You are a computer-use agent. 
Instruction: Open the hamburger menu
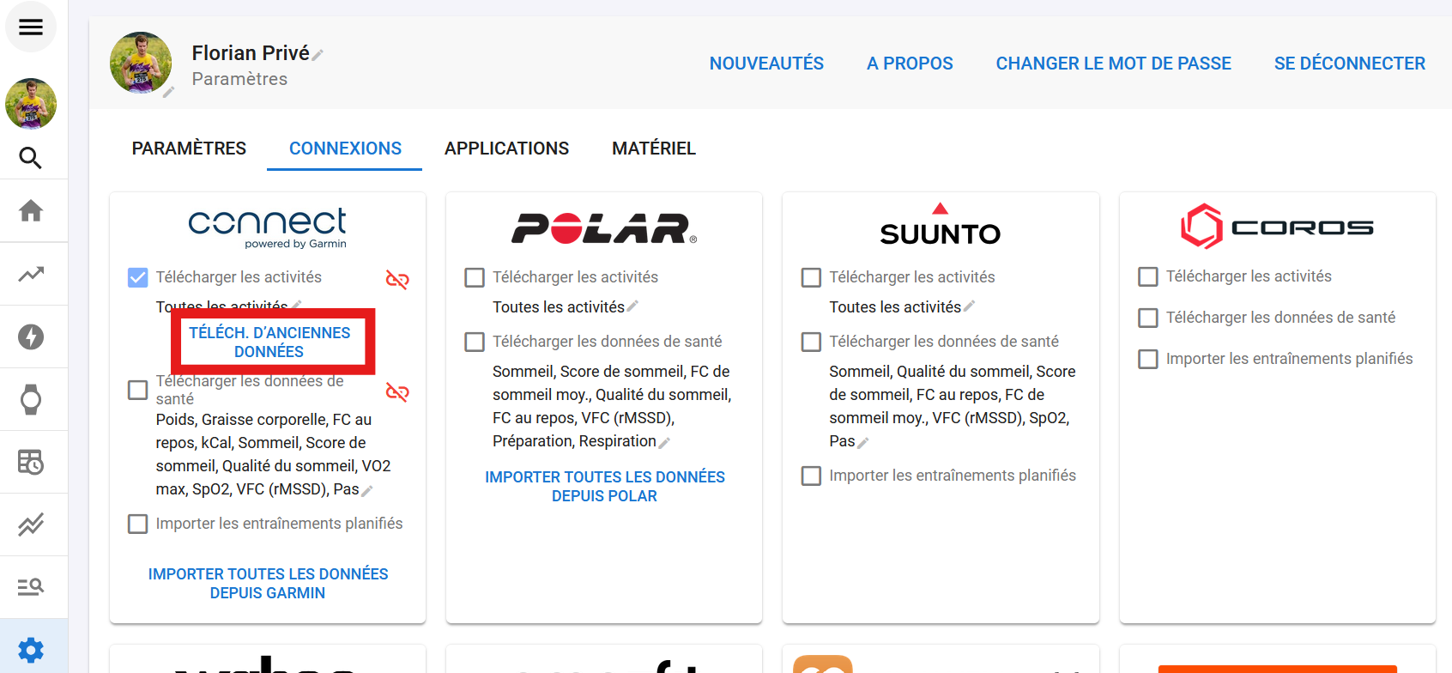point(31,27)
